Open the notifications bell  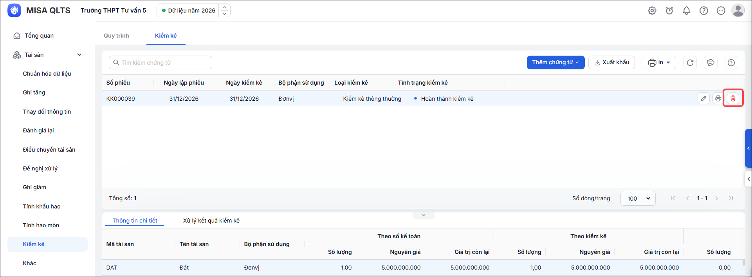pyautogui.click(x=687, y=11)
